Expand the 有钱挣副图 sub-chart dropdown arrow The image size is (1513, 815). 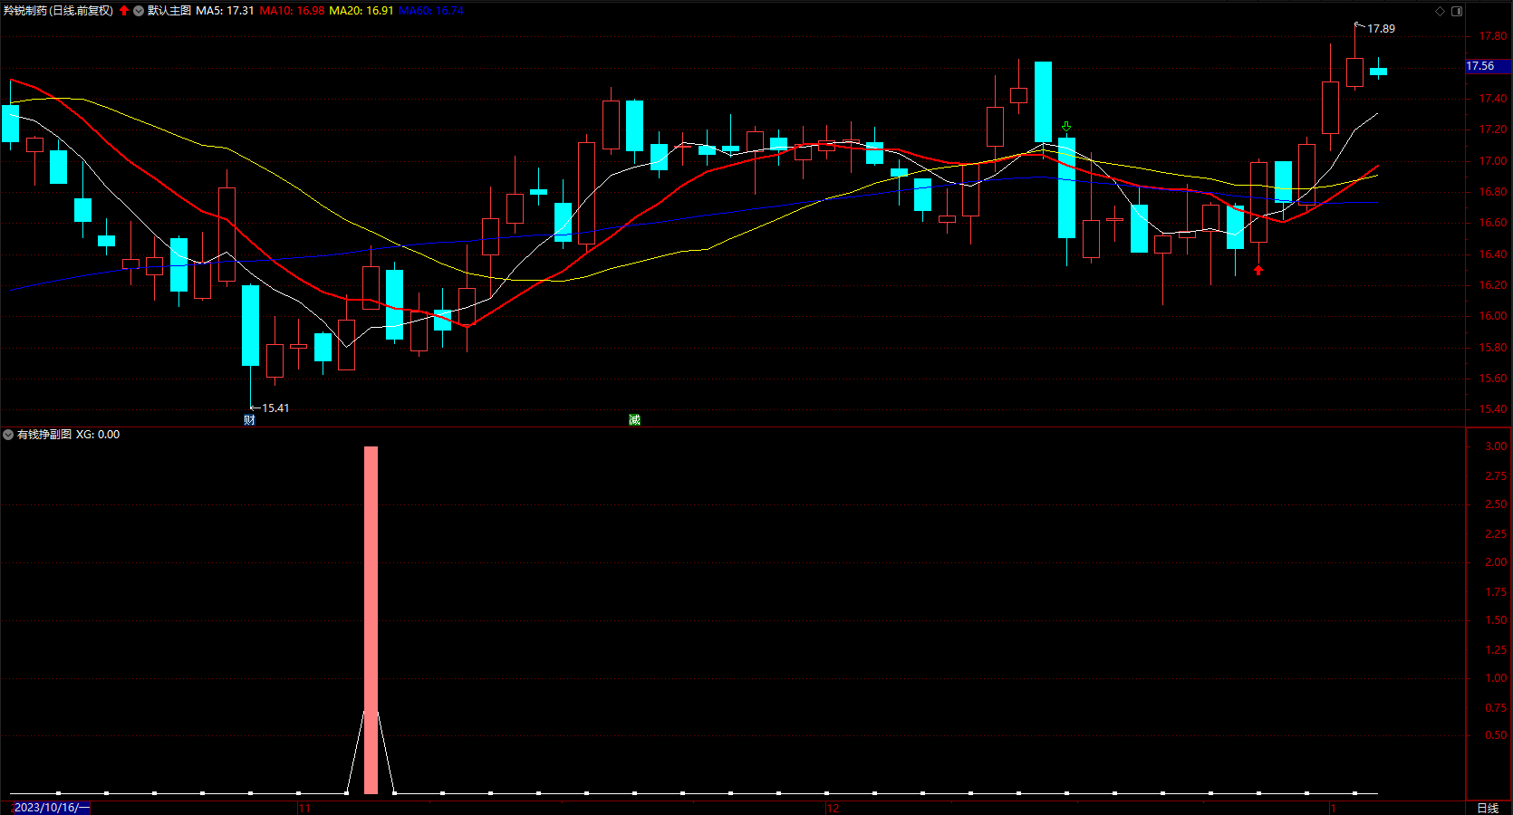8,435
